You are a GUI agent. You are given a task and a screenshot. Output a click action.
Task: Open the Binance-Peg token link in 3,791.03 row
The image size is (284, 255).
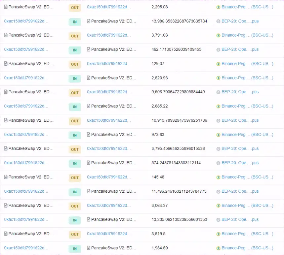(x=247, y=35)
